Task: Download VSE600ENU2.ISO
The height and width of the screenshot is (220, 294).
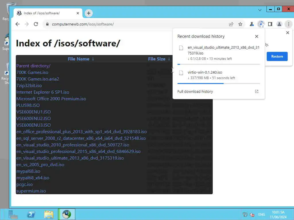Action: 34,119
